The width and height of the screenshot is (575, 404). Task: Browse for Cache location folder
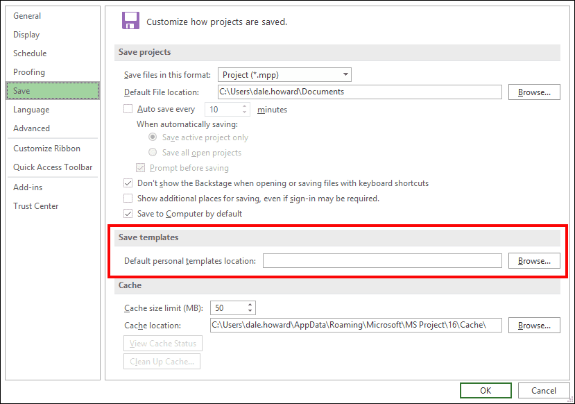pos(534,326)
